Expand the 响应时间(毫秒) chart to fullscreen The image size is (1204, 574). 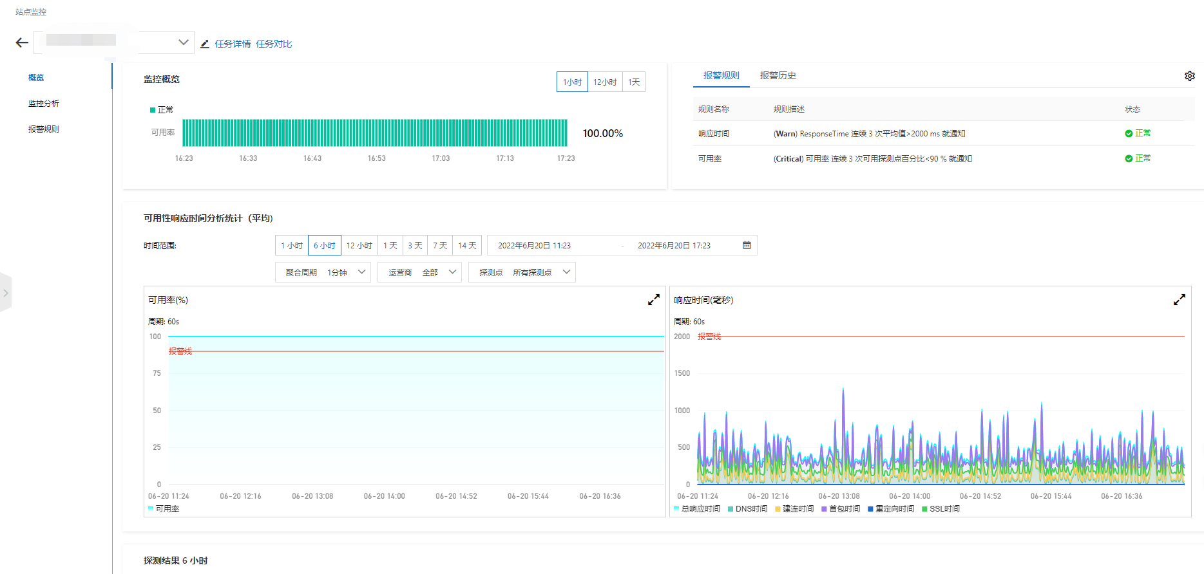pos(1179,300)
